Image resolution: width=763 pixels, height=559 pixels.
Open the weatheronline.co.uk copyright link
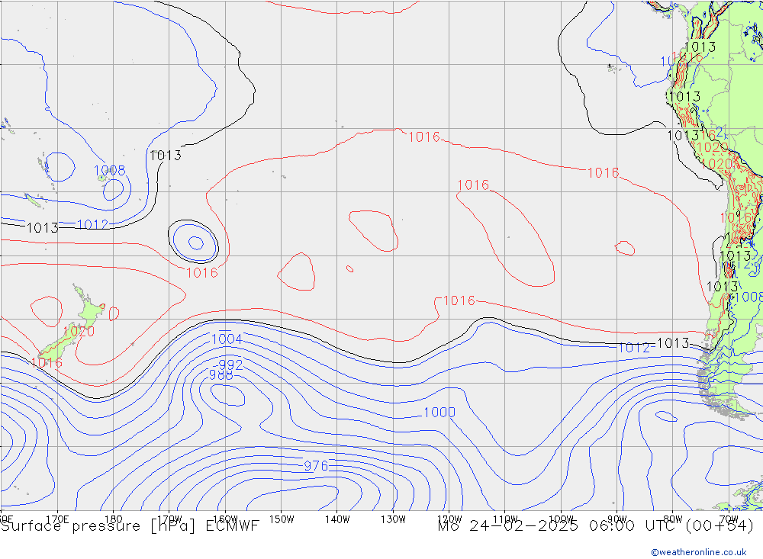click(699, 551)
